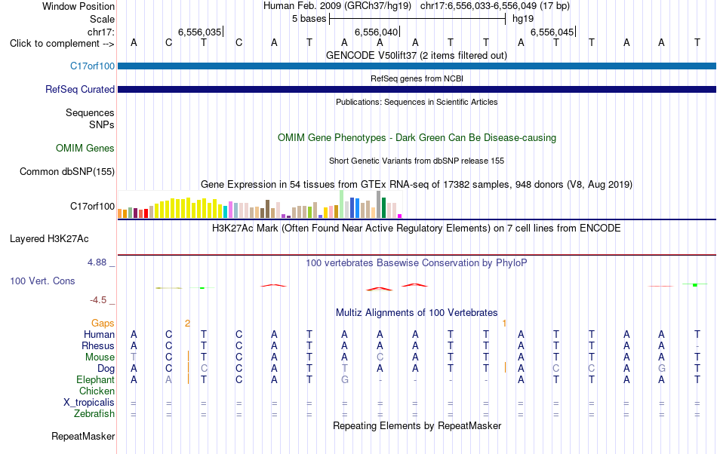
Task: Click the Publications Sequences in Scientific Articles title
Action: coord(417,102)
